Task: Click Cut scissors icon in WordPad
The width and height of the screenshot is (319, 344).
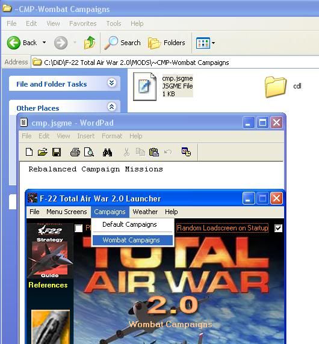Action: pyautogui.click(x=126, y=152)
